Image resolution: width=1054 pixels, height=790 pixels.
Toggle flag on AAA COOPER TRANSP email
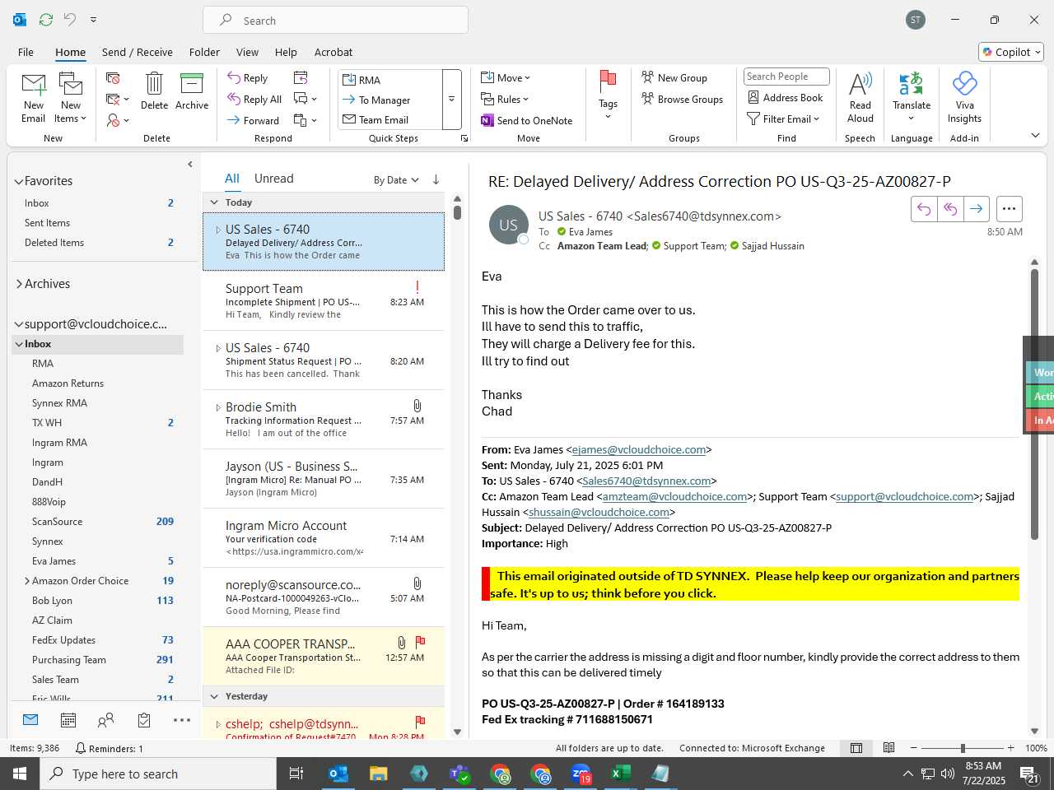tap(420, 641)
